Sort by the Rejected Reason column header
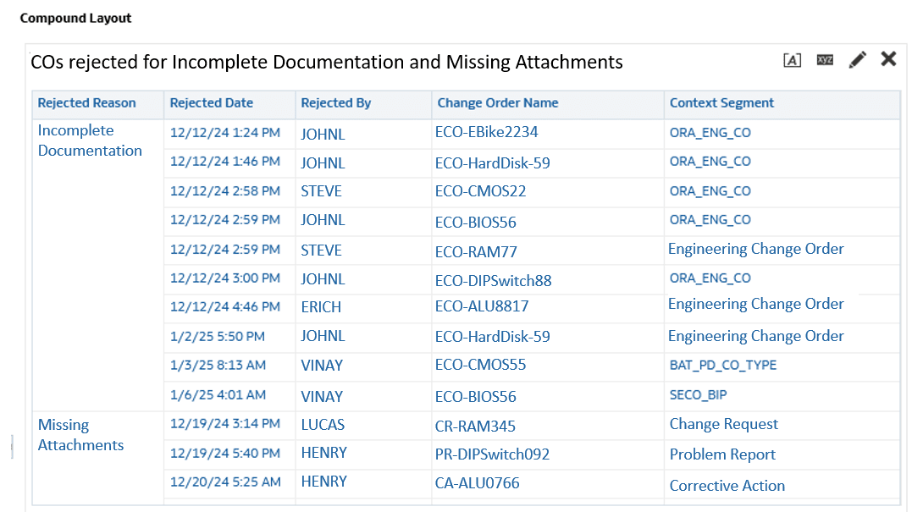The image size is (912, 512). [x=86, y=103]
